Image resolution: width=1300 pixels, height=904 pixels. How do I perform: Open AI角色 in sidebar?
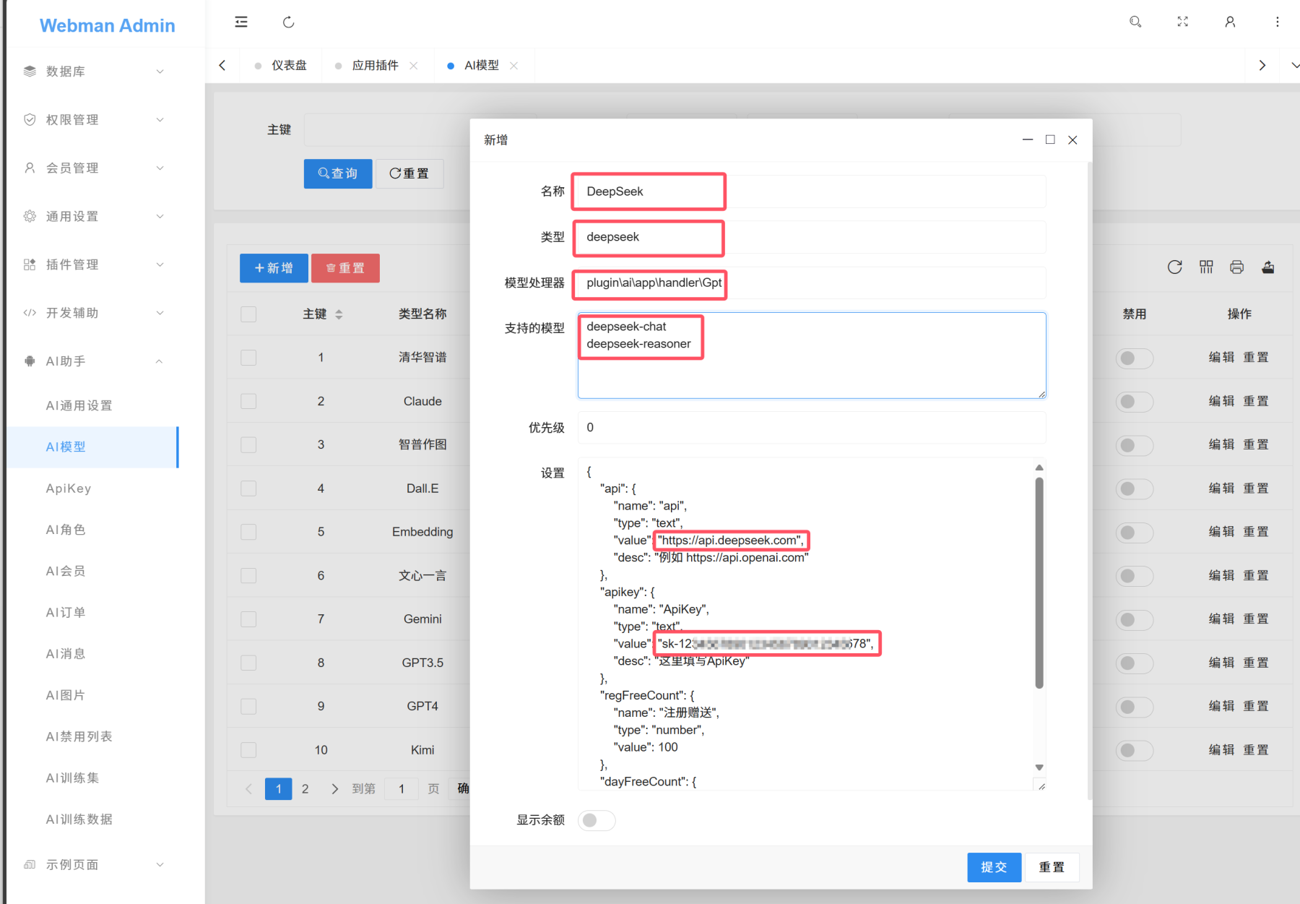[x=66, y=530]
